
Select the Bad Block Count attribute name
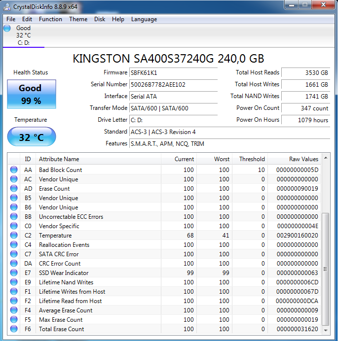60,170
